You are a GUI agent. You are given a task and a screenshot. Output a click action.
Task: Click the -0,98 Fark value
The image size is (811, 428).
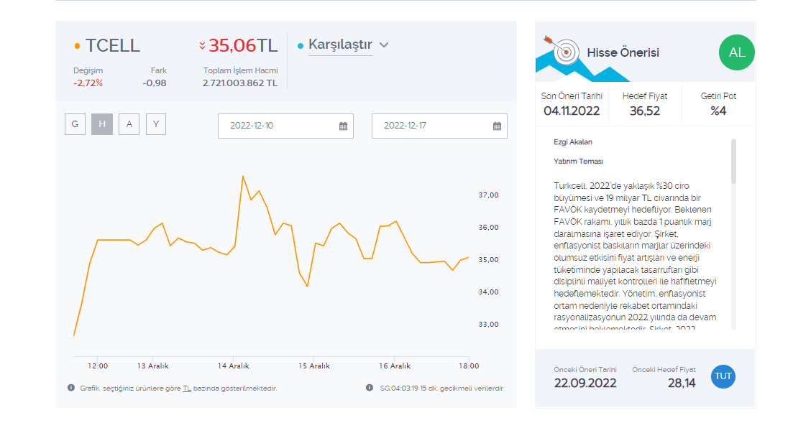(154, 83)
